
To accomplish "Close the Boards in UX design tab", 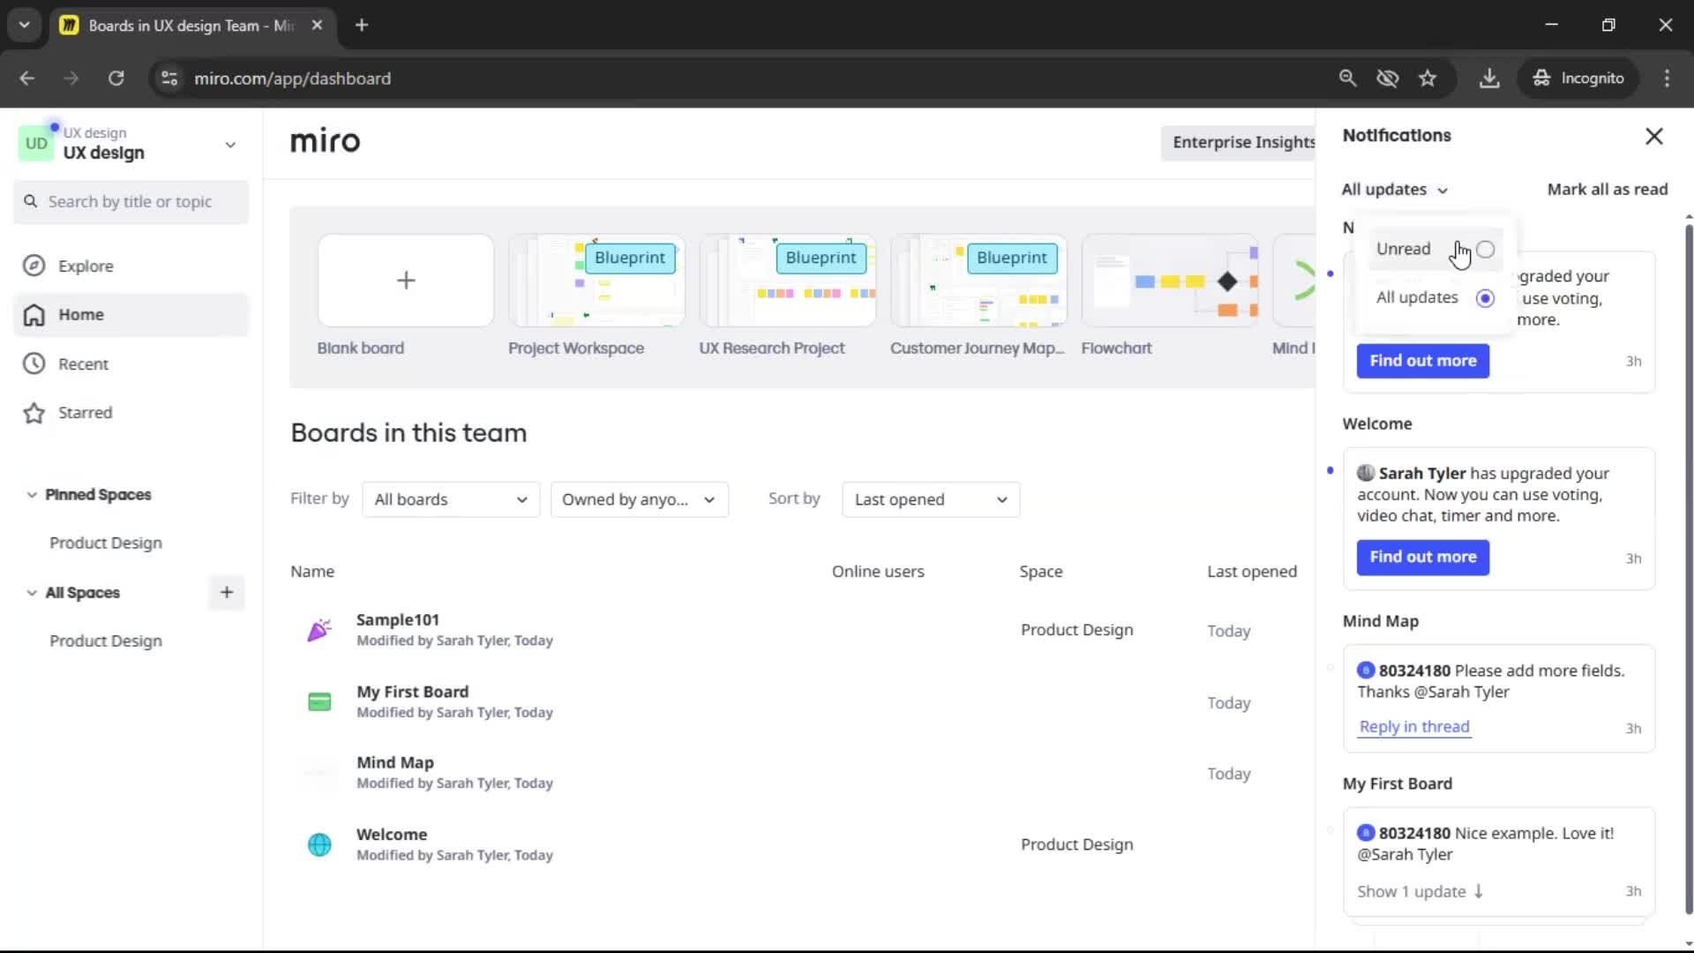I will tap(317, 26).
